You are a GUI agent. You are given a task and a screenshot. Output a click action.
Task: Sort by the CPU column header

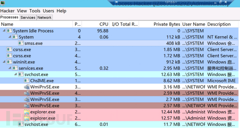pyautogui.click(x=96, y=24)
